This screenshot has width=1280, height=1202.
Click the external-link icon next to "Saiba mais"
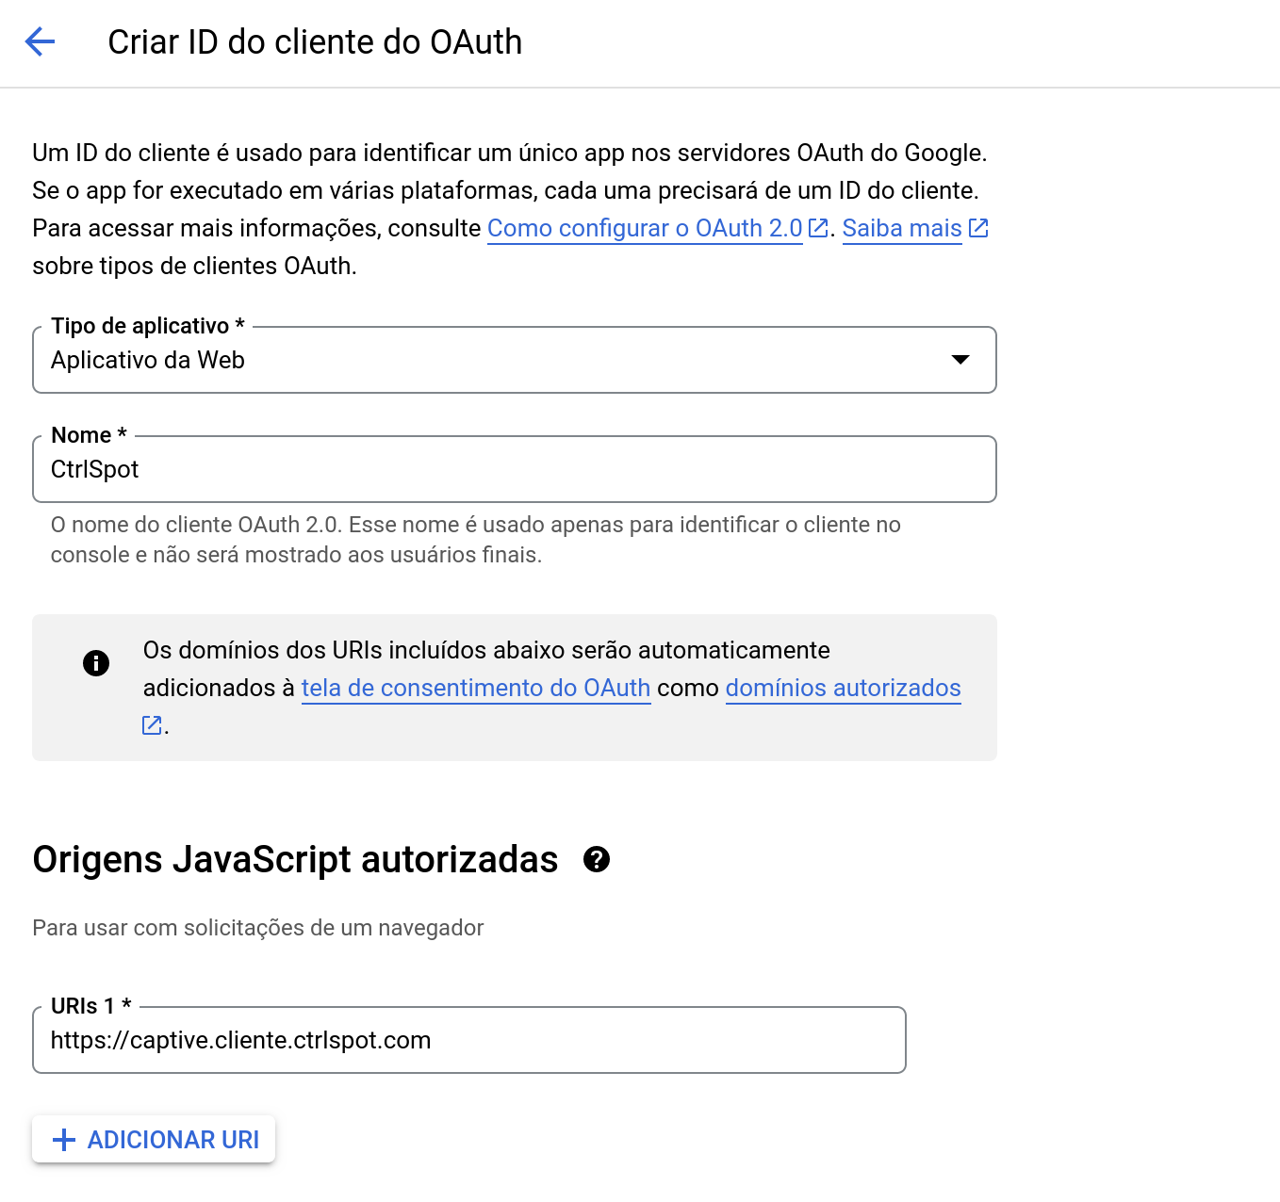978,227
